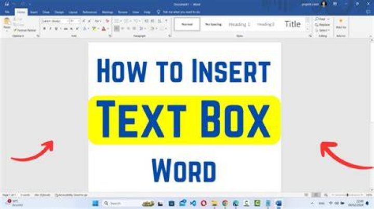Toggle Underline formatting
This screenshot has width=374, height=209.
[x=56, y=29]
